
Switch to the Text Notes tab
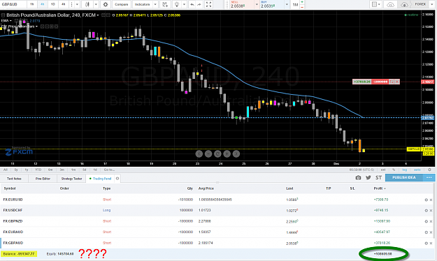(14, 179)
